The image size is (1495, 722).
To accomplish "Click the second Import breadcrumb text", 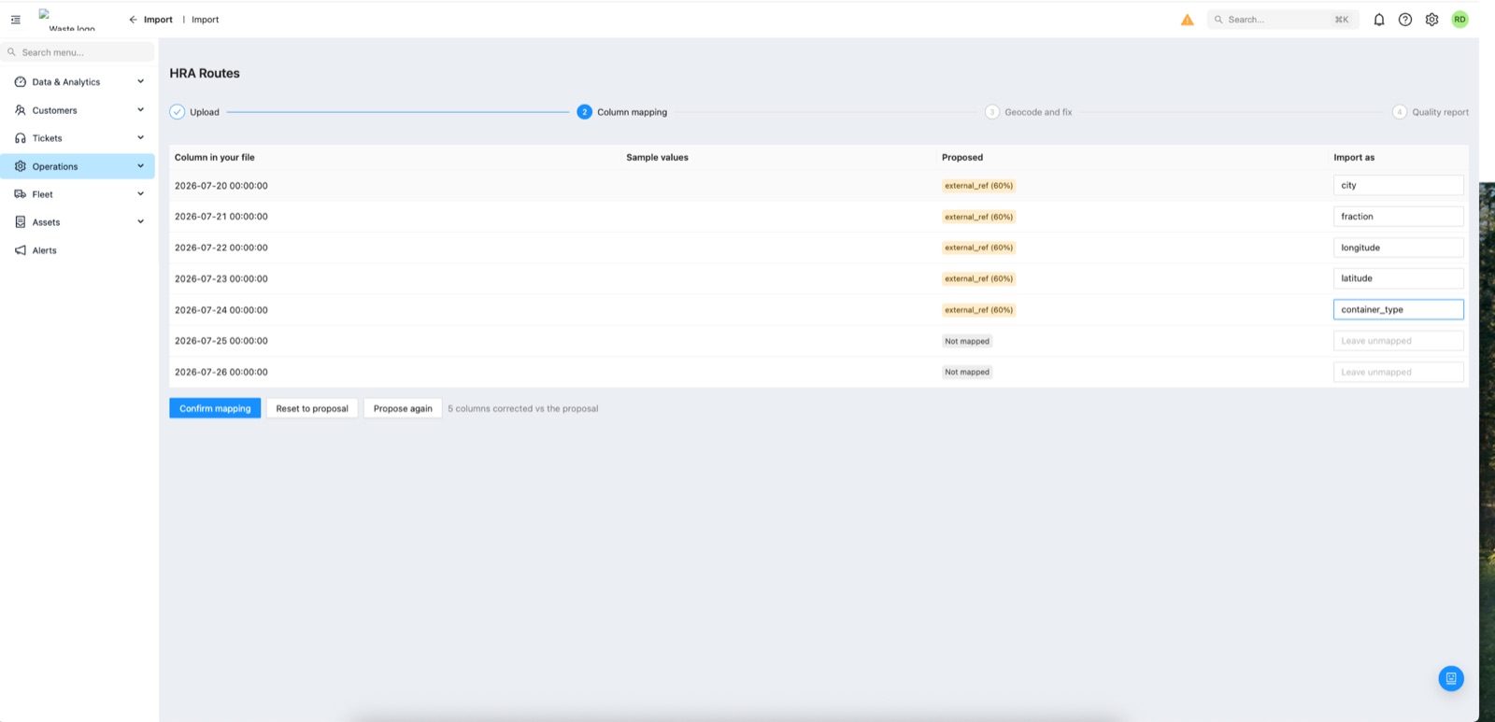I will (206, 20).
